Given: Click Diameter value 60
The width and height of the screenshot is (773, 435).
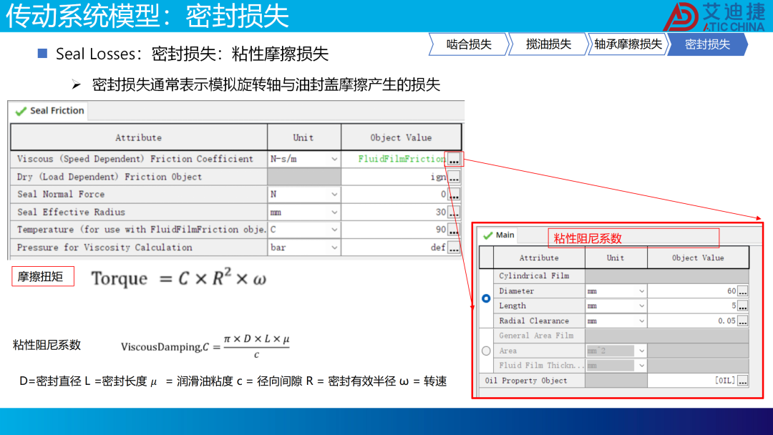Looking at the screenshot, I should pyautogui.click(x=731, y=291).
